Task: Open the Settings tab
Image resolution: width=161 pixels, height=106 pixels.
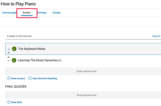Action: coord(42,13)
